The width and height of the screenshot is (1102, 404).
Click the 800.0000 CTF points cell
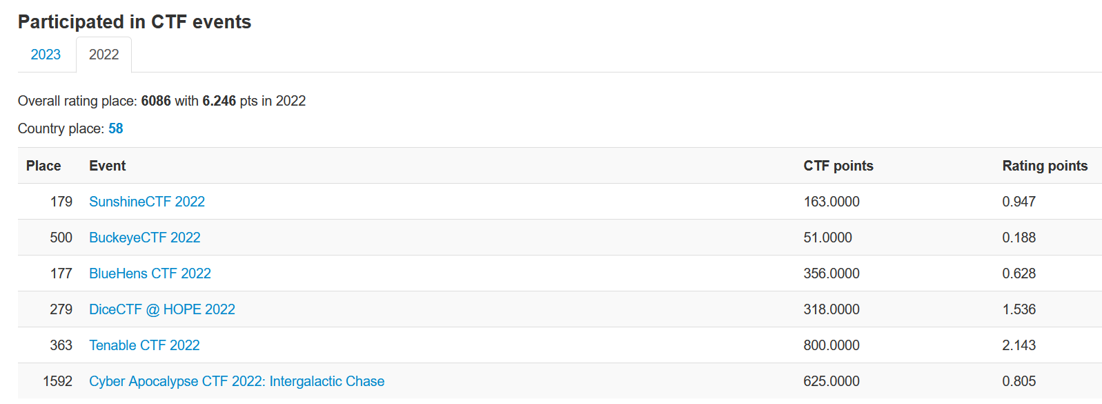point(832,345)
